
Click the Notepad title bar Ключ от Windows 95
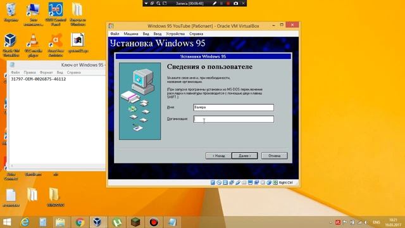click(82, 65)
